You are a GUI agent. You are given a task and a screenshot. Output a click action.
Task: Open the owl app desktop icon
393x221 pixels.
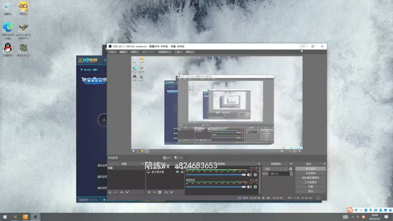(23, 8)
